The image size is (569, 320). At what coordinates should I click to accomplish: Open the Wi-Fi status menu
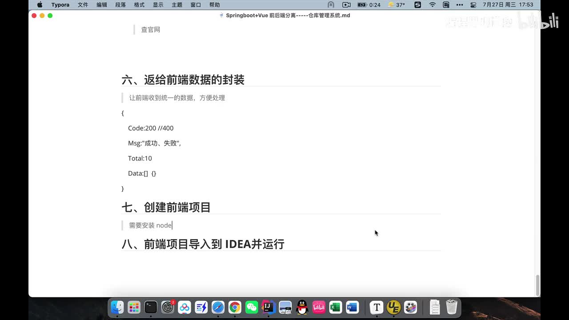432,5
